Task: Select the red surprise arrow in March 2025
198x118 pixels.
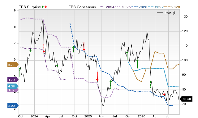Action: point(97,77)
